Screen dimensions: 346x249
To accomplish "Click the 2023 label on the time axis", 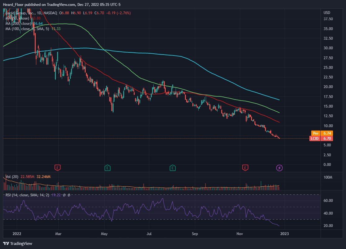I will (285, 234).
